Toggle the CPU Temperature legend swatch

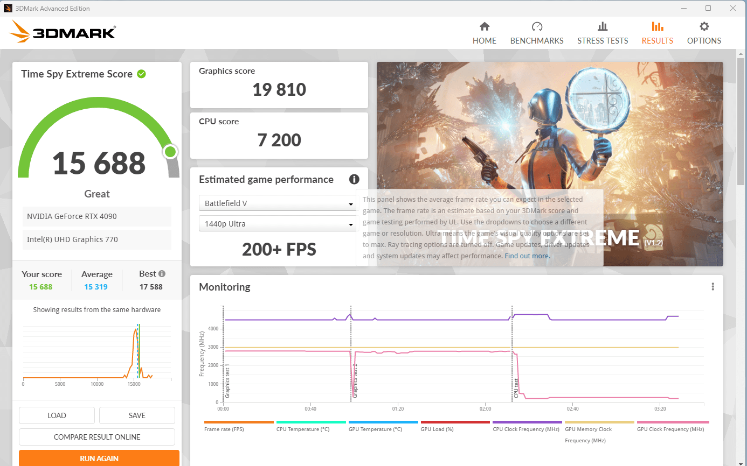[x=311, y=422]
